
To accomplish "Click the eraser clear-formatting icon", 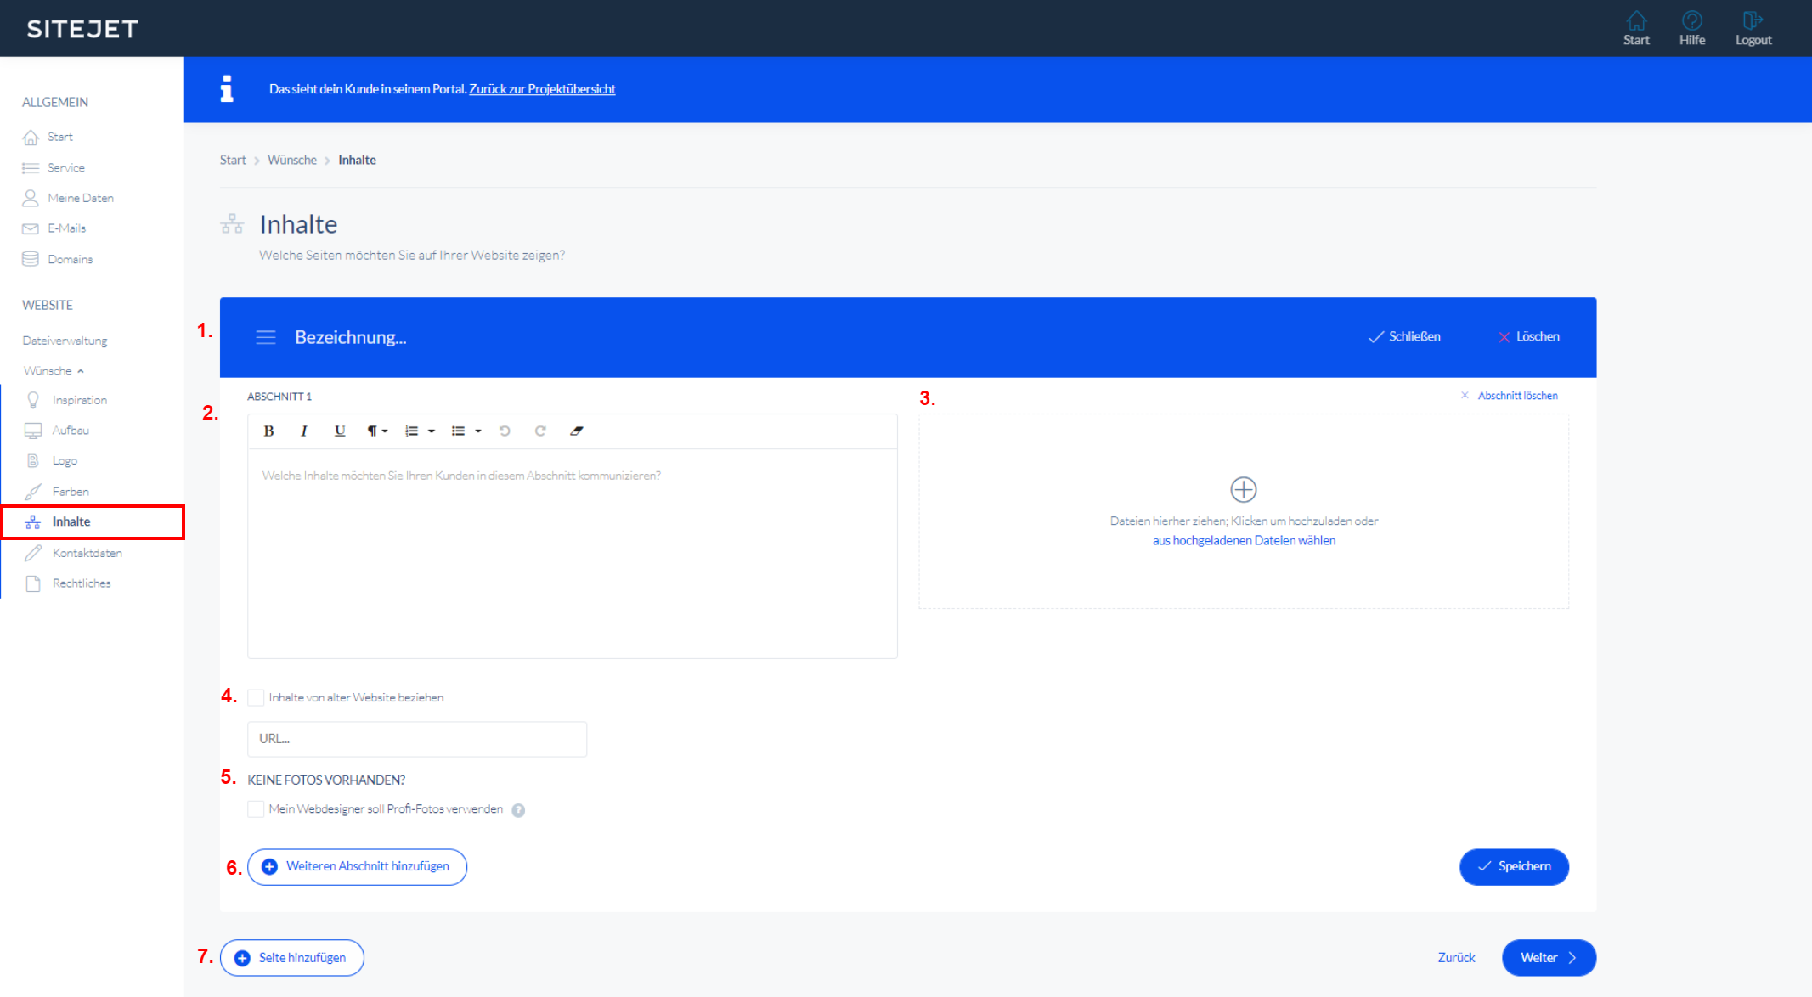I will (577, 431).
